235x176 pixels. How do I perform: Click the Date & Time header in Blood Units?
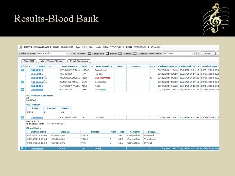pos(38,132)
